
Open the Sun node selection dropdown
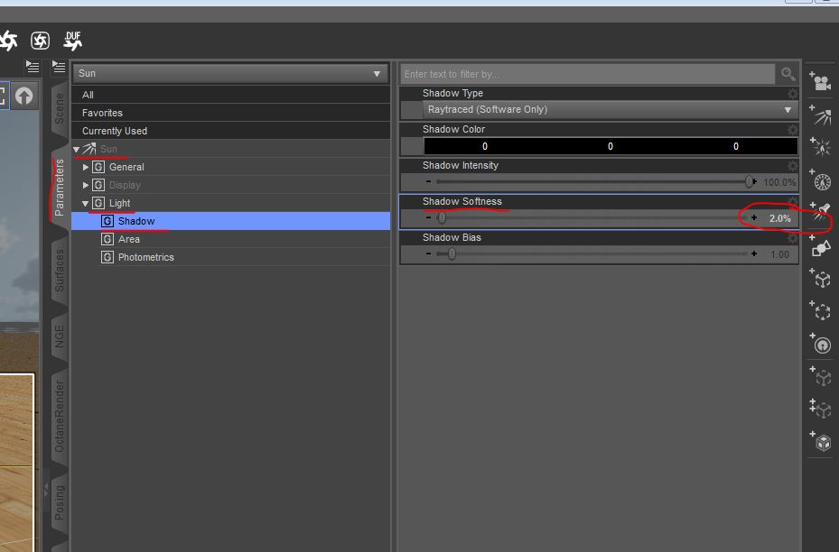(x=230, y=73)
